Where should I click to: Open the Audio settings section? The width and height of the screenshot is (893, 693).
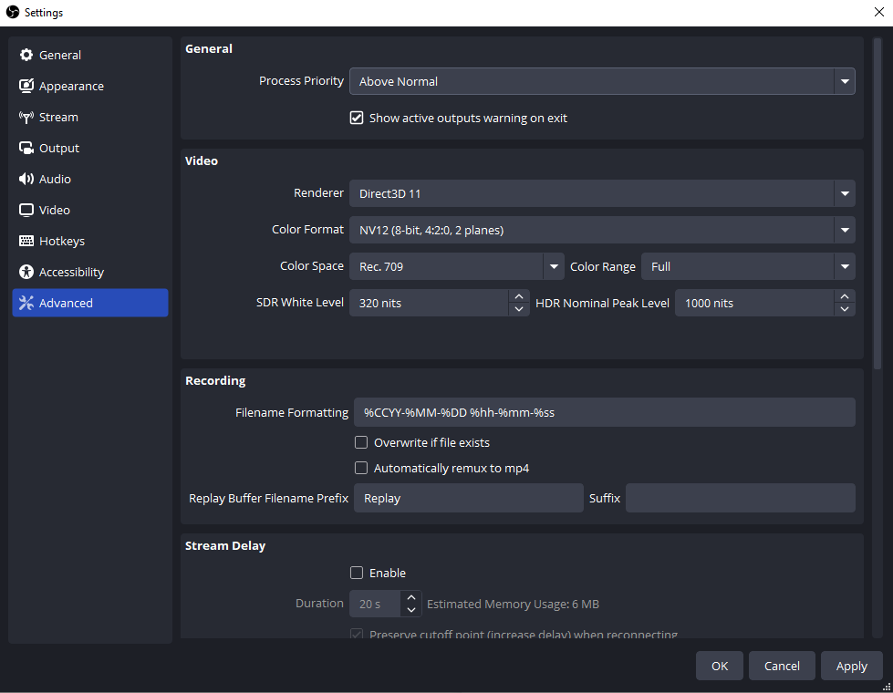pyautogui.click(x=55, y=179)
